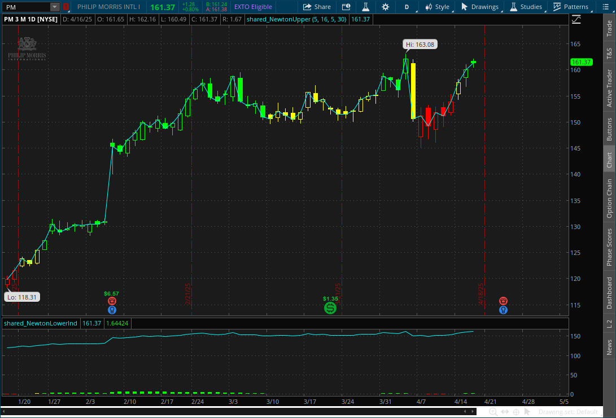This screenshot has width=616, height=418.
Task: Open the symbol dropdown arrow next to PM
Action: [x=55, y=7]
